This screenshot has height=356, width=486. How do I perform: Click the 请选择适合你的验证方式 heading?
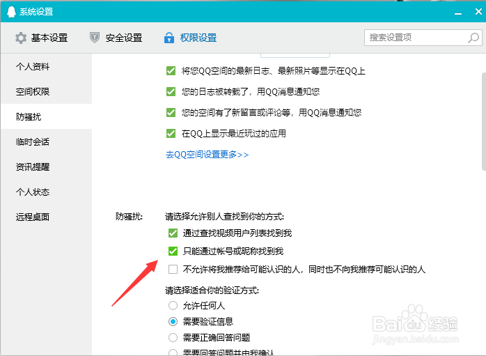(x=212, y=291)
